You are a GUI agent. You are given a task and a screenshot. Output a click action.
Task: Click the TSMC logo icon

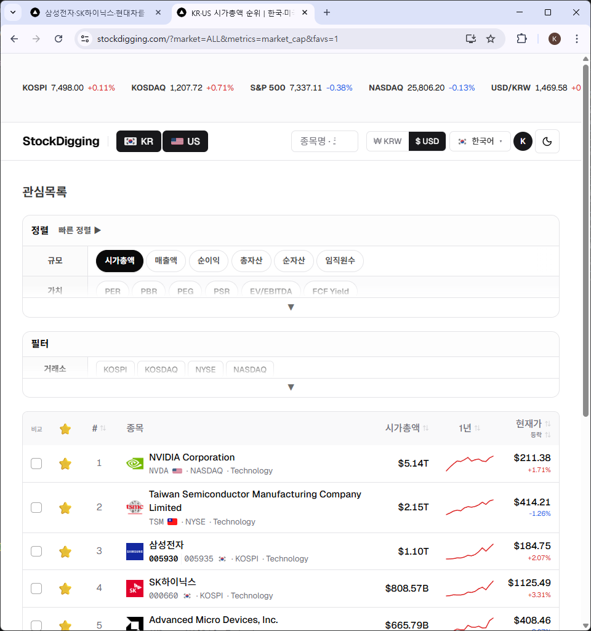[135, 507]
